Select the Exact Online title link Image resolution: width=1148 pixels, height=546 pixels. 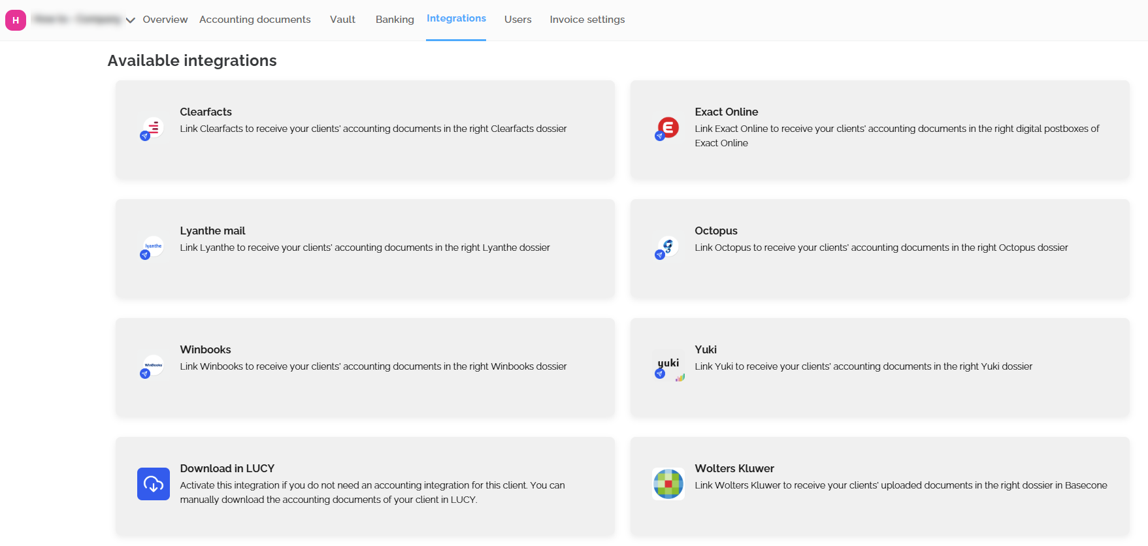coord(726,112)
